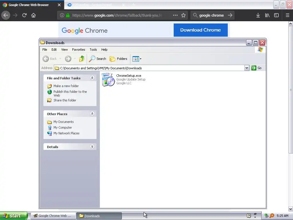
Task: Open the View menu in Downloads window
Action: pyautogui.click(x=64, y=50)
